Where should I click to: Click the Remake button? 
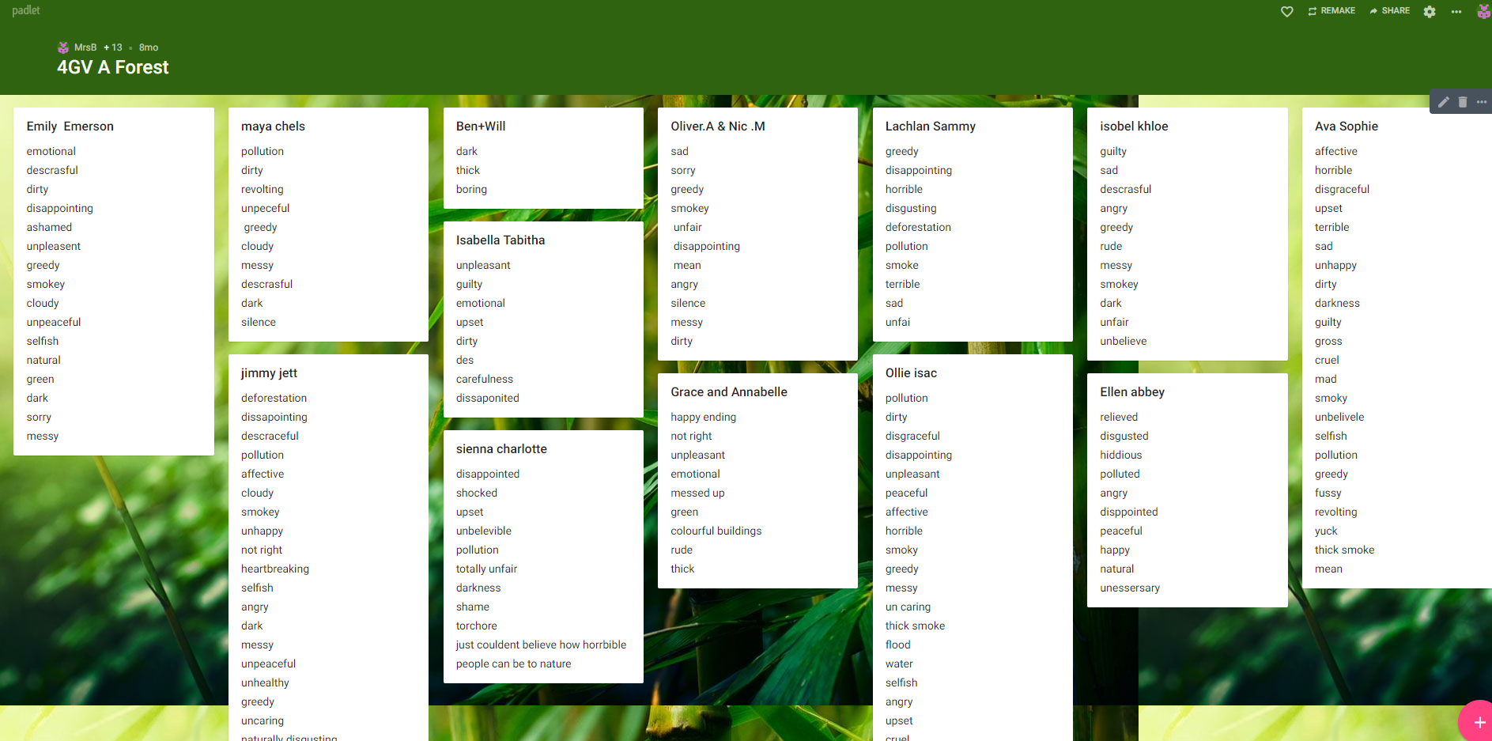(x=1331, y=11)
